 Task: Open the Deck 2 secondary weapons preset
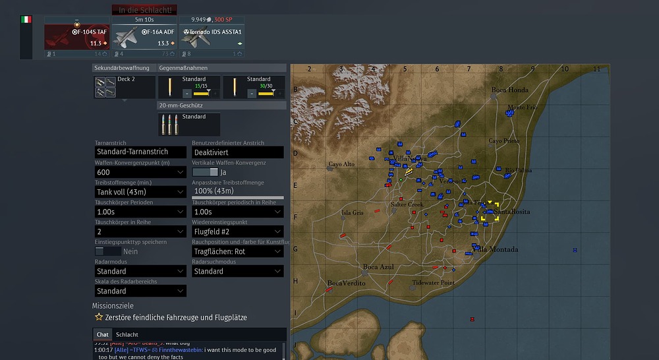pos(125,87)
